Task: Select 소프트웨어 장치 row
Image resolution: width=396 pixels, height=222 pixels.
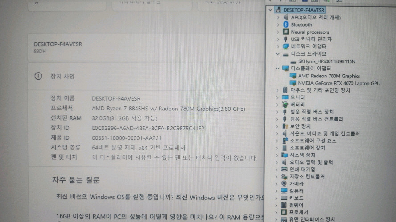Action: pyautogui.click(x=307, y=148)
